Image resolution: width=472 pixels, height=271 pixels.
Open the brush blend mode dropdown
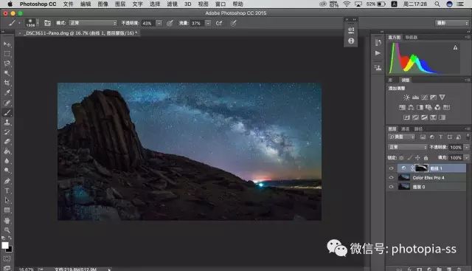[93, 23]
